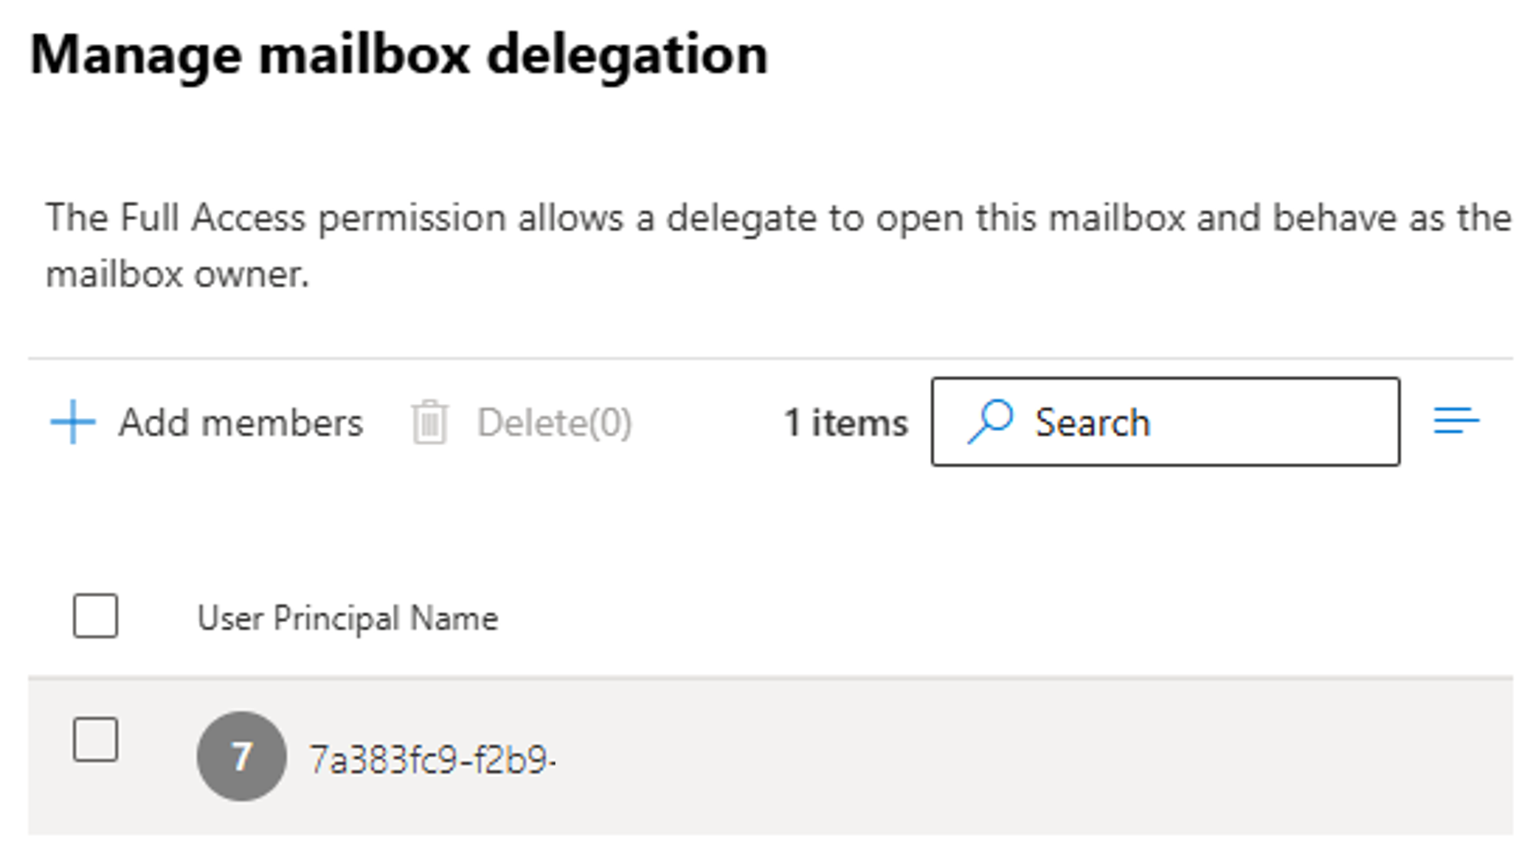Click the Manage mailbox delegation heading
Image resolution: width=1533 pixels, height=866 pixels.
399,54
